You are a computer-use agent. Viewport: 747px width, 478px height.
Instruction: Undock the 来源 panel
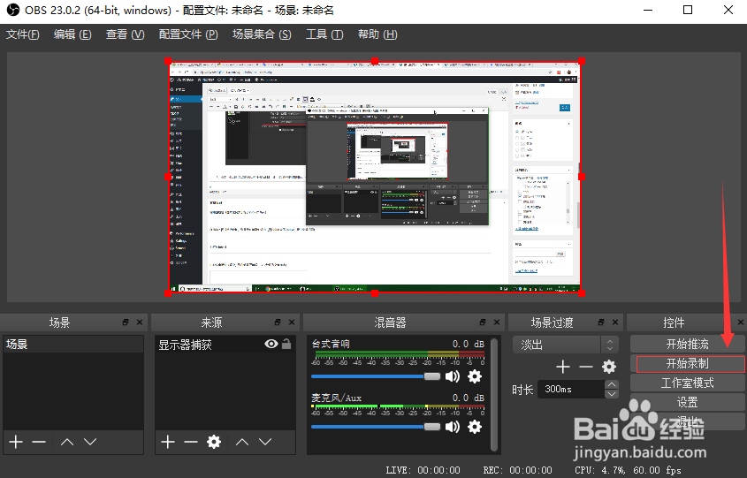click(x=278, y=322)
